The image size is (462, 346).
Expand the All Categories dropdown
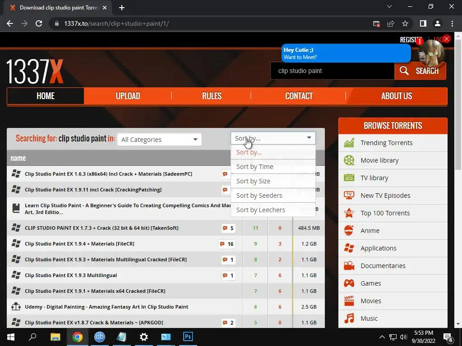(159, 140)
